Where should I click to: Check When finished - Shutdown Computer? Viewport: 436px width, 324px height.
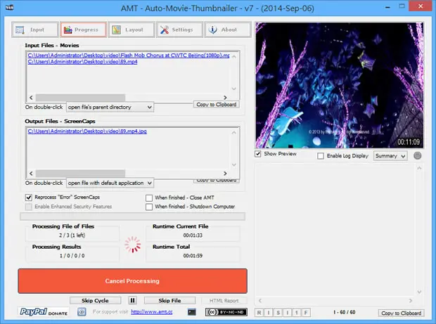pyautogui.click(x=149, y=207)
